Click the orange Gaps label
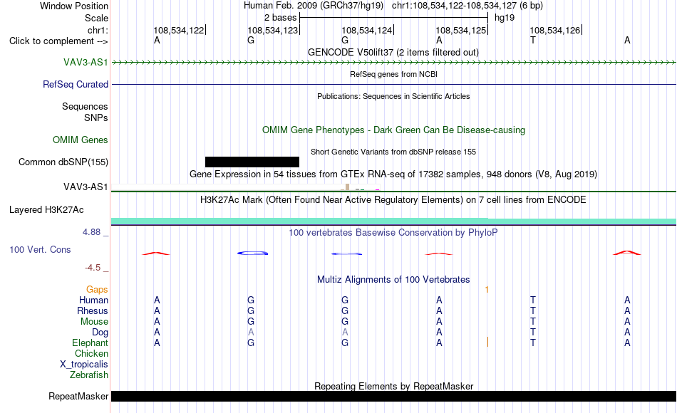This screenshot has height=413, width=677. pyautogui.click(x=97, y=290)
